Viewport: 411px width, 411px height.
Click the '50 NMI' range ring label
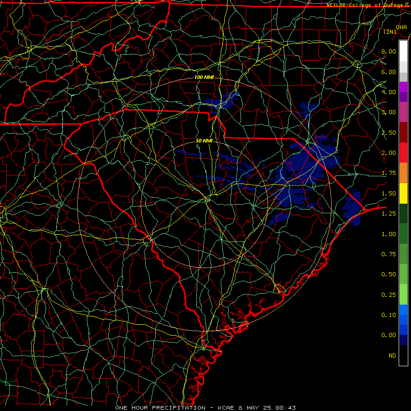204,141
